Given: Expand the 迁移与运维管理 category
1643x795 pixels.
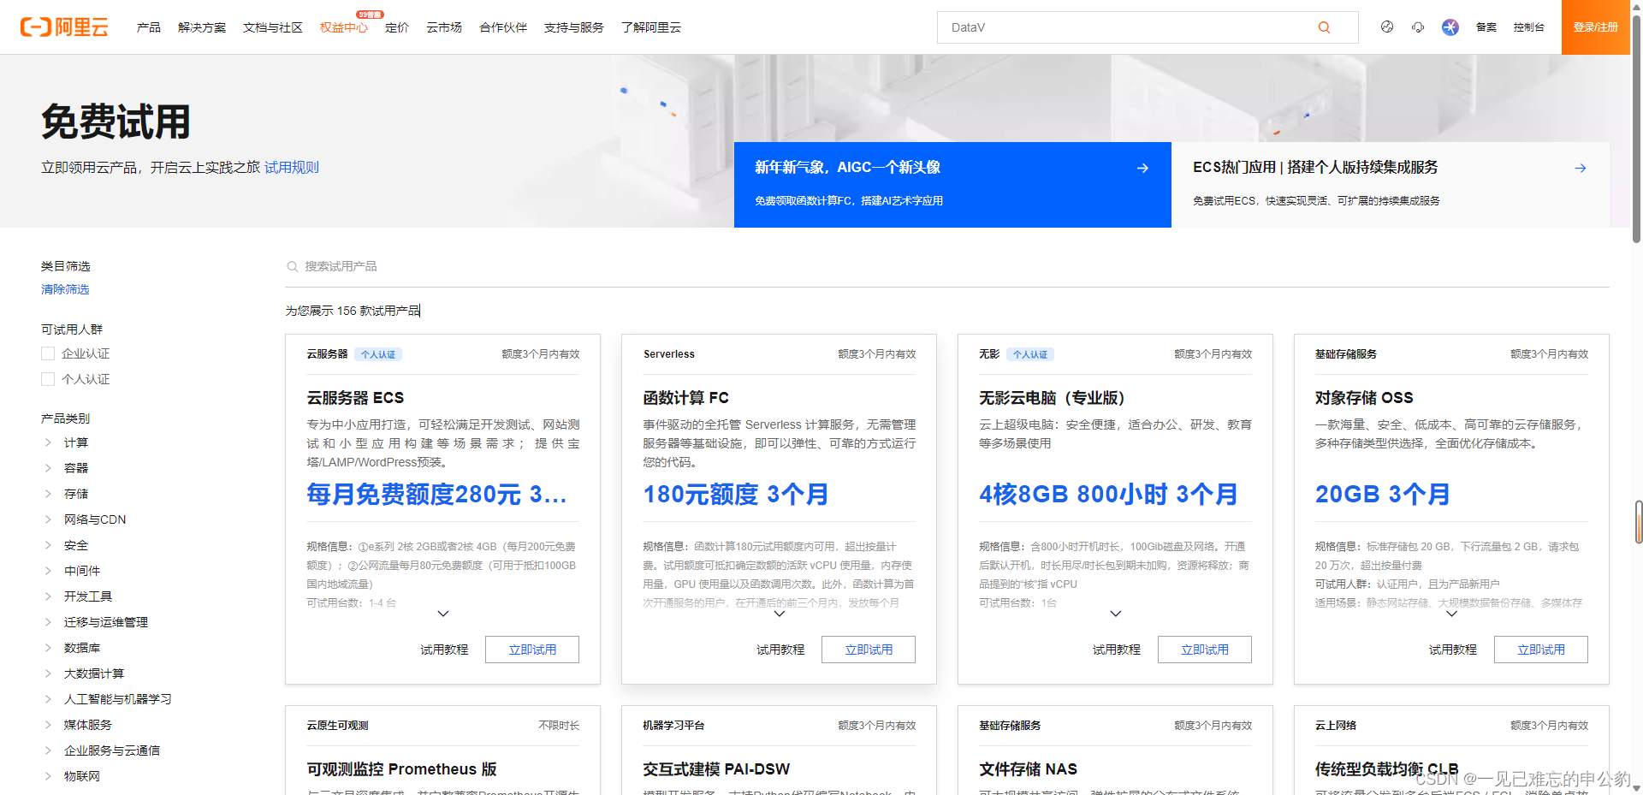Looking at the screenshot, I should tap(48, 622).
